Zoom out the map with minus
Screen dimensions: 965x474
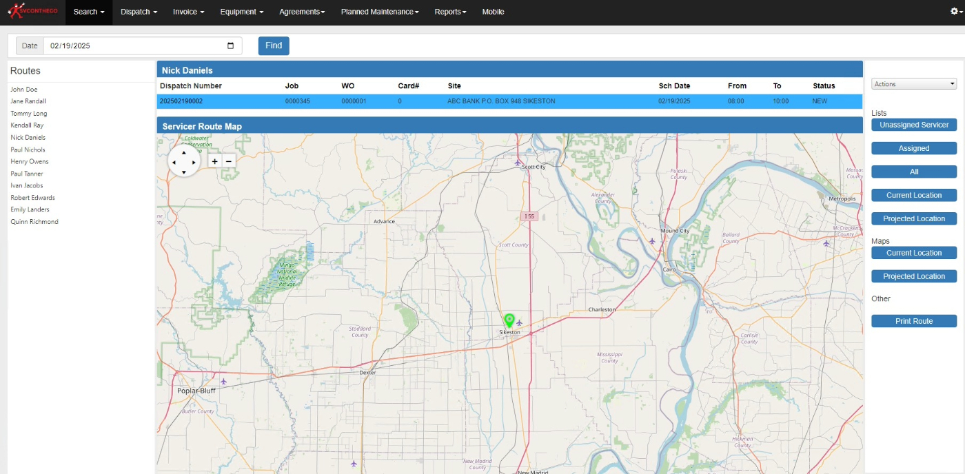pyautogui.click(x=230, y=161)
